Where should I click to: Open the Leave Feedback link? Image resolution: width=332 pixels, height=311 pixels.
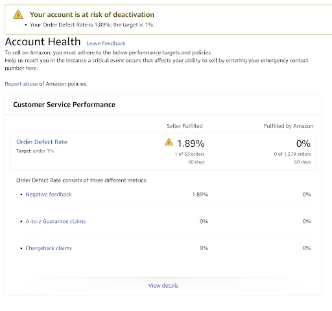[106, 43]
